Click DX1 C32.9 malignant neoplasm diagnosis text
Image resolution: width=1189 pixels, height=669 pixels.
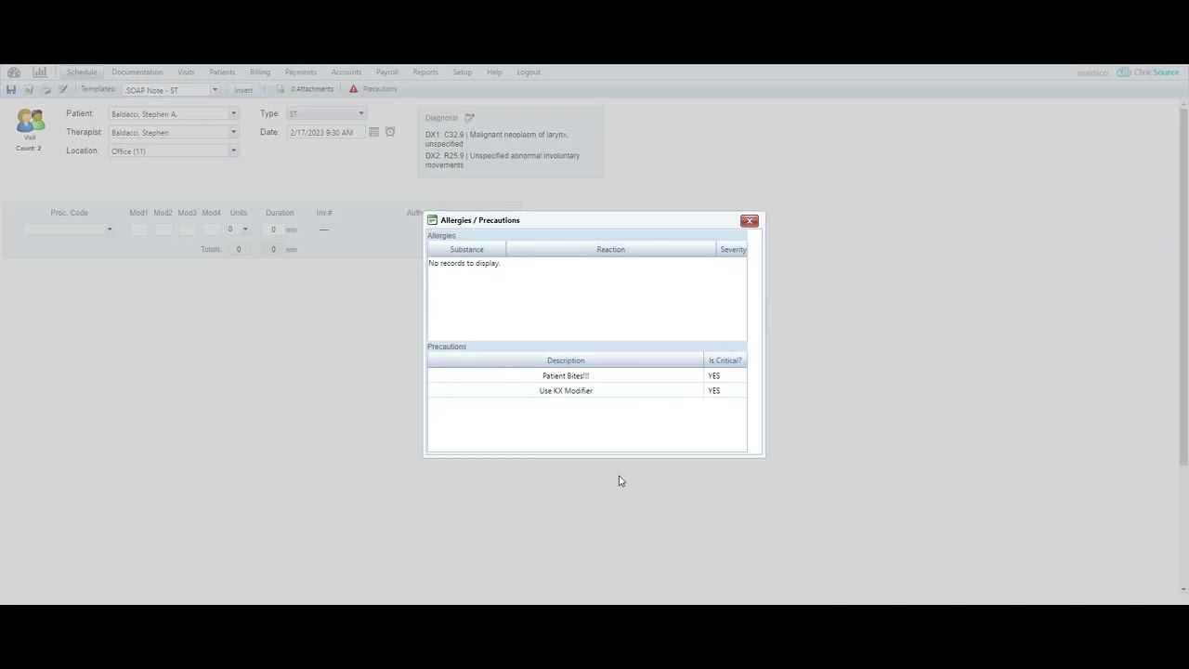pos(497,139)
